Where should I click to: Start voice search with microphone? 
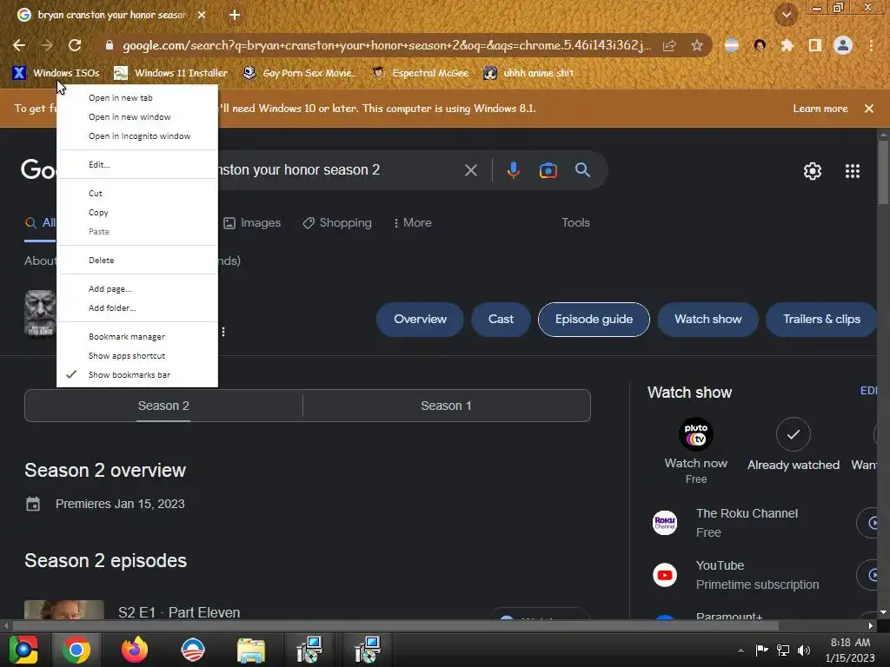tap(513, 170)
